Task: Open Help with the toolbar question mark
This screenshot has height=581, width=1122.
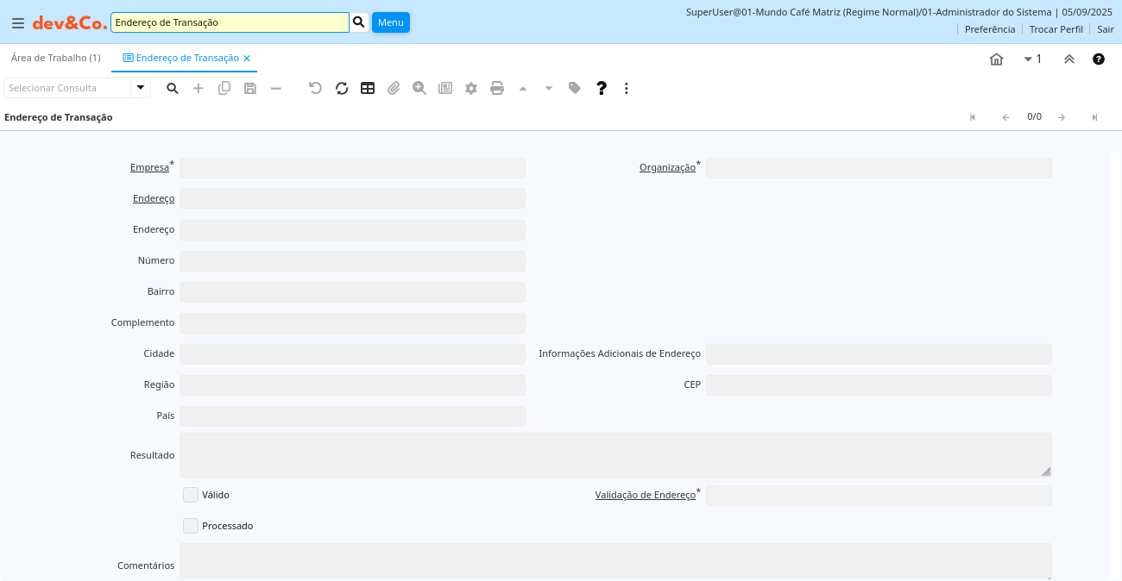Action: point(602,88)
